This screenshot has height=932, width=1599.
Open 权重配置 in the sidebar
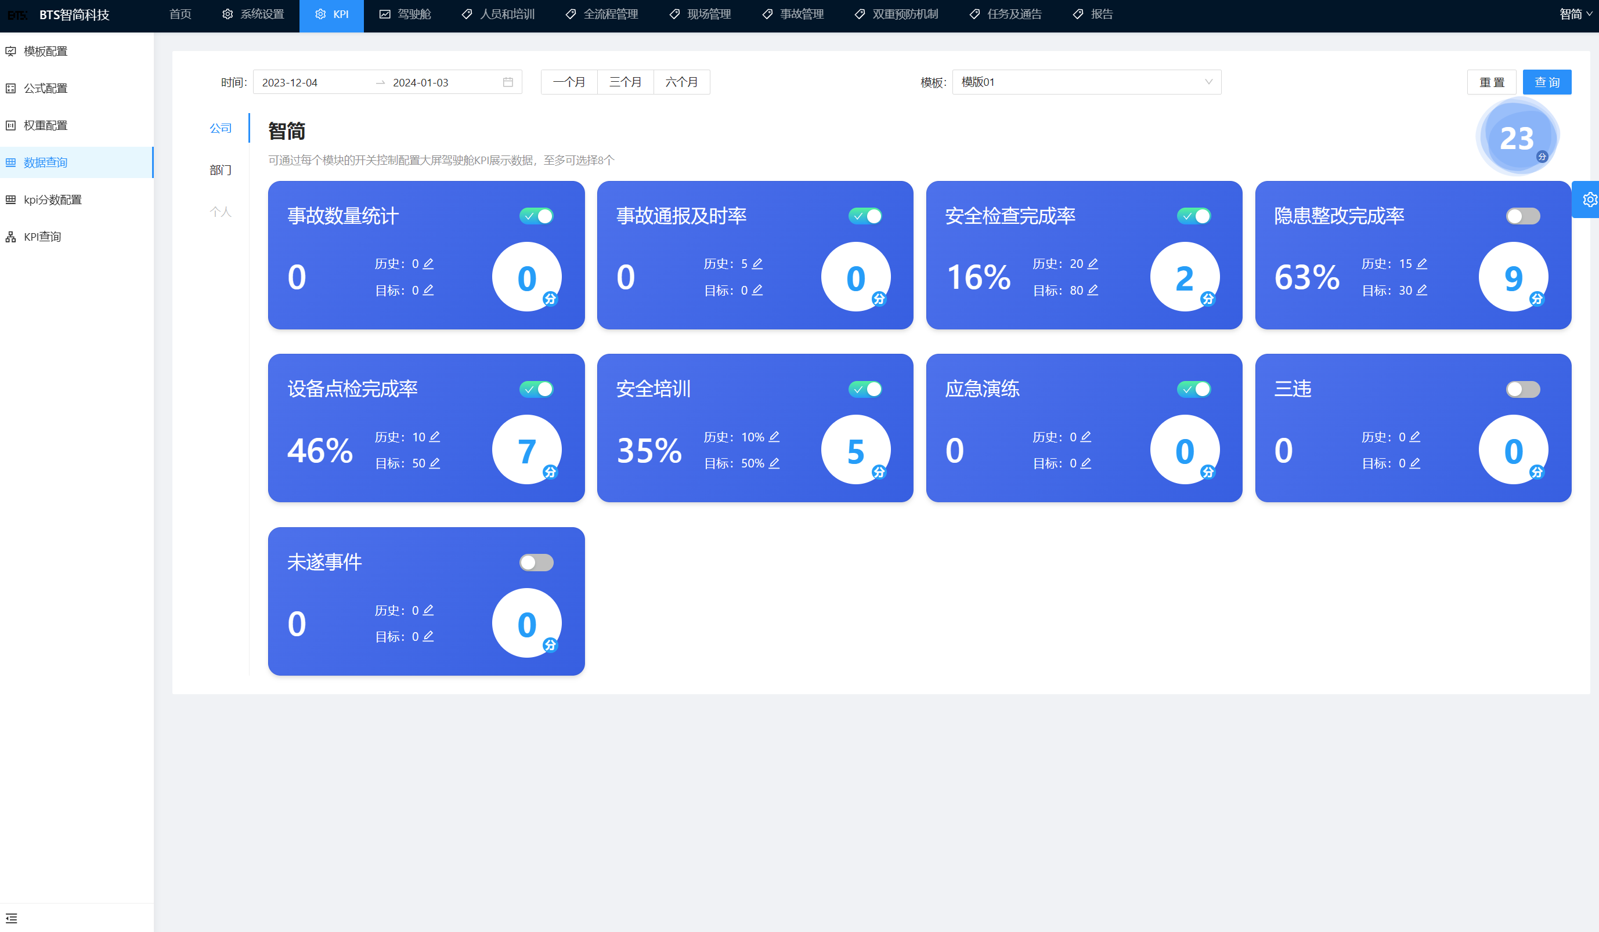point(77,125)
